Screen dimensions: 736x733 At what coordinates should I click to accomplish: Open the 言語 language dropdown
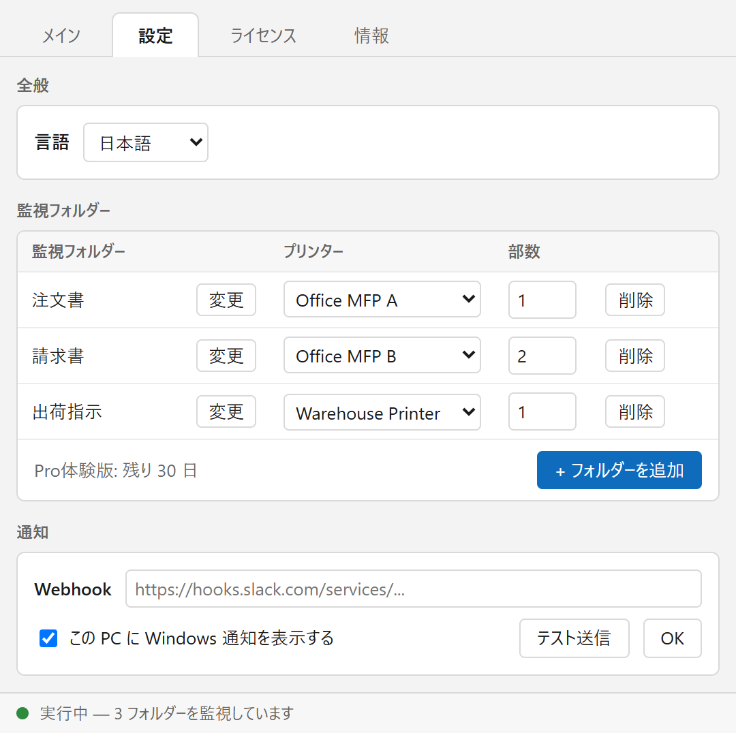[x=146, y=142]
